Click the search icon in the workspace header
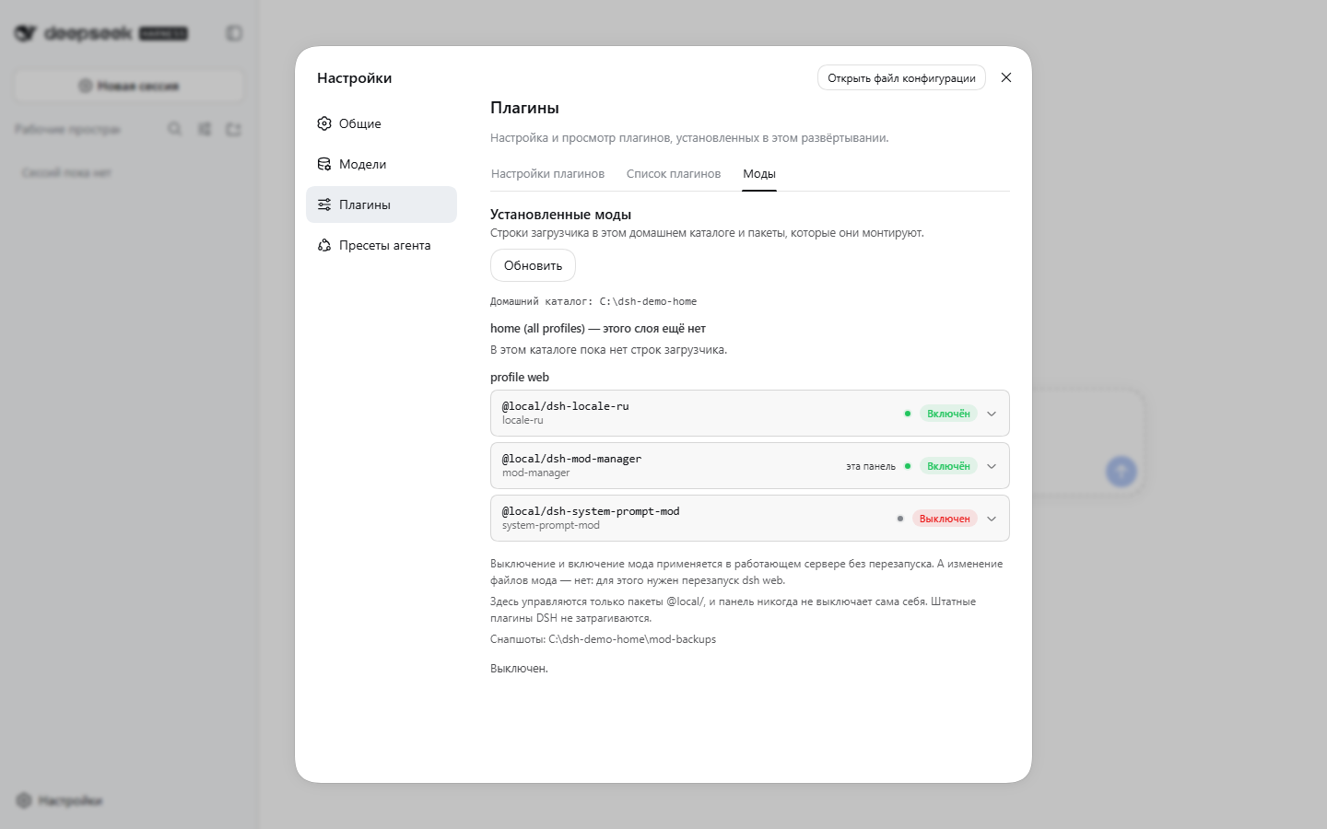1327x829 pixels. [175, 129]
